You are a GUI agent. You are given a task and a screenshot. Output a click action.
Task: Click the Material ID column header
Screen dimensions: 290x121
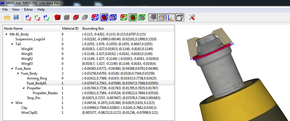point(71,29)
